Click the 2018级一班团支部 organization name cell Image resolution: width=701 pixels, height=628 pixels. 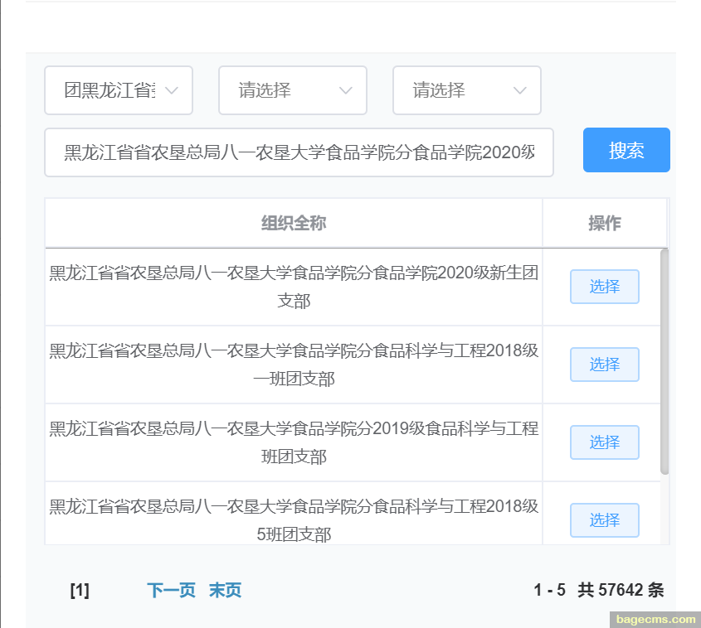tap(294, 365)
